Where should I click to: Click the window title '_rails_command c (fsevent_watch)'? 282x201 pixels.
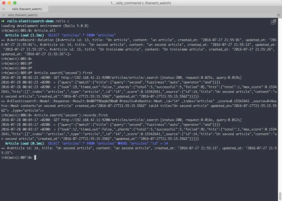point(141,3)
